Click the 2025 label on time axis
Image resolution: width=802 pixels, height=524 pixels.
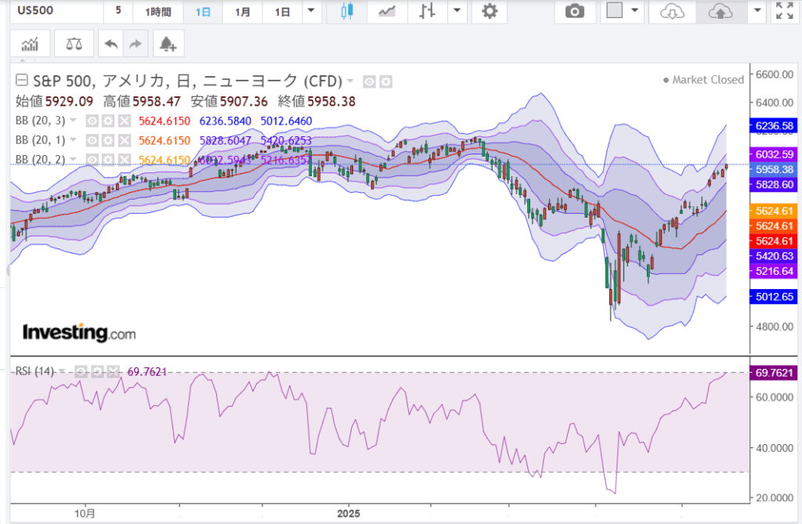point(349,513)
